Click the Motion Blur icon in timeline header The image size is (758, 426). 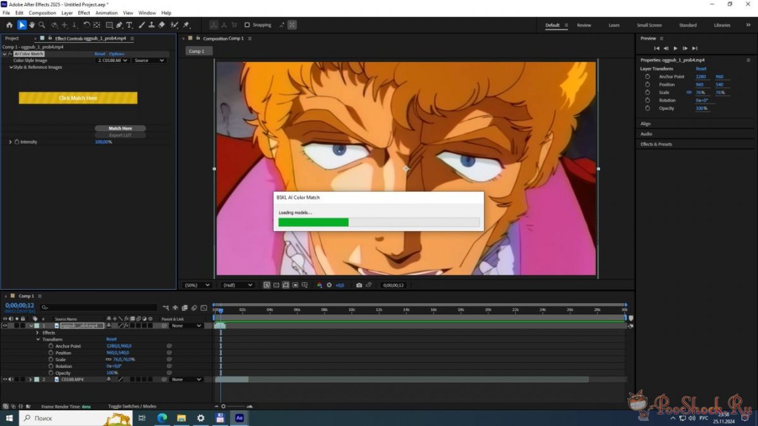(194, 307)
